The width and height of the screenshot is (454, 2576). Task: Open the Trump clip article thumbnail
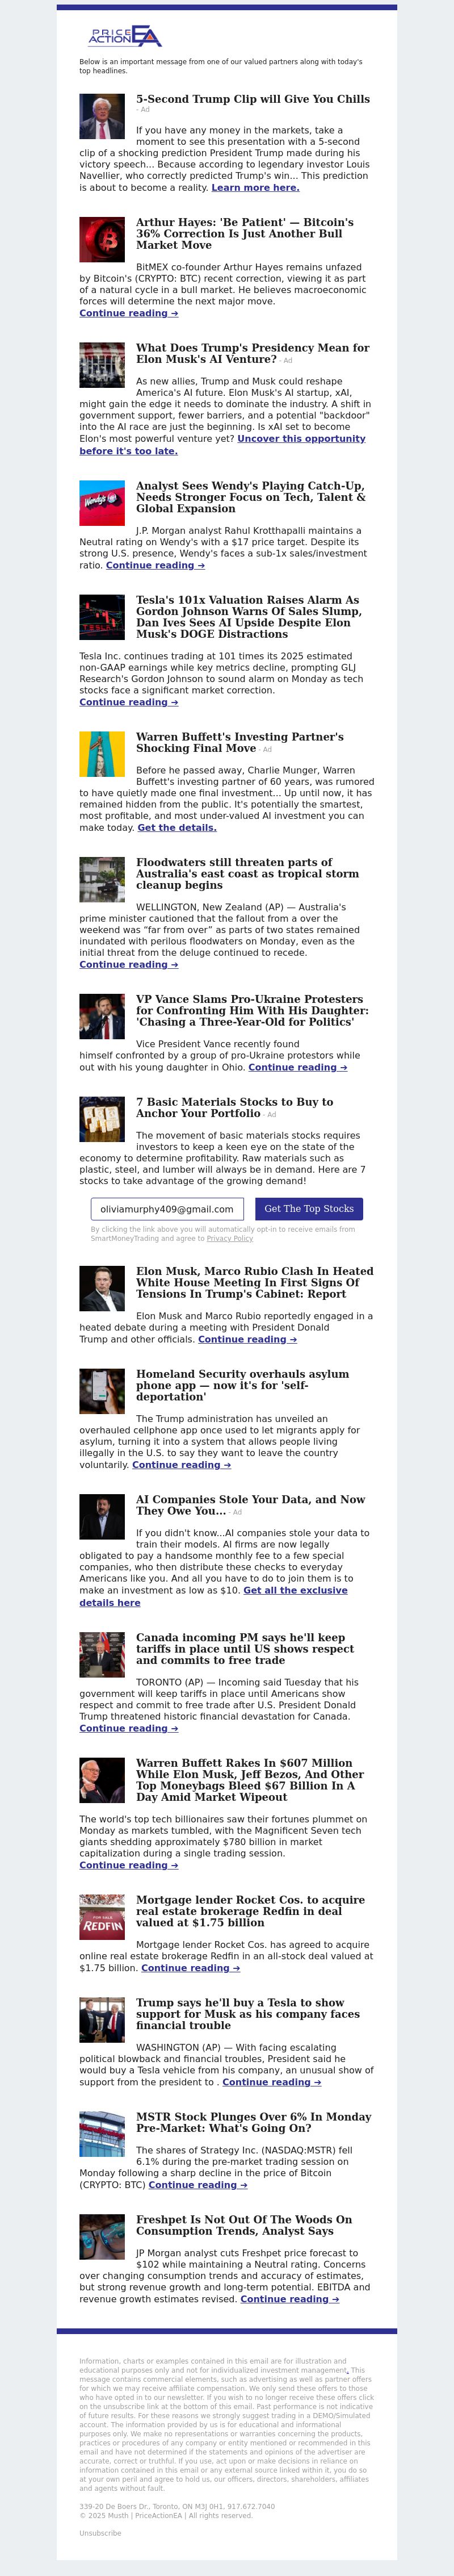(102, 116)
